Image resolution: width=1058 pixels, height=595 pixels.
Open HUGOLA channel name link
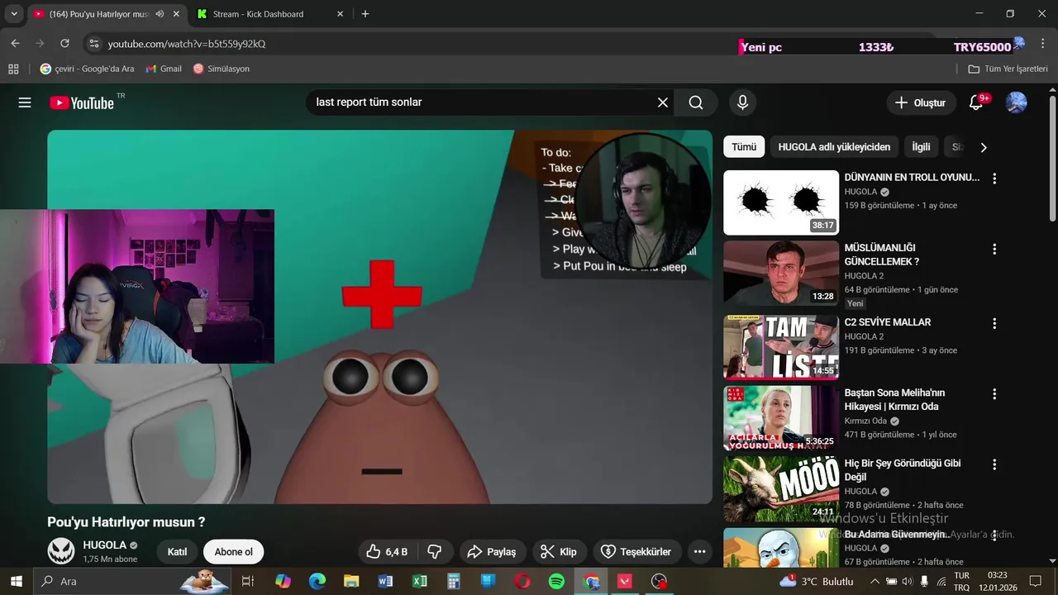(104, 545)
